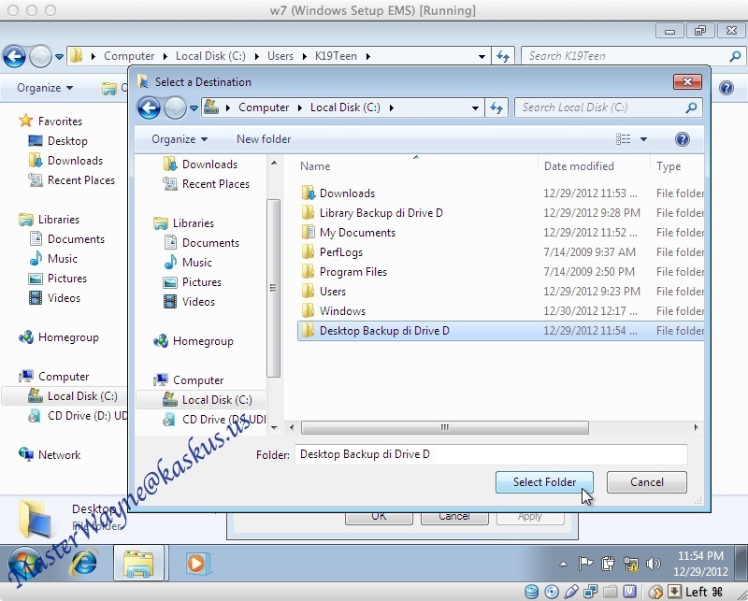Open the view options dropdown arrow
748x601 pixels.
pos(643,139)
